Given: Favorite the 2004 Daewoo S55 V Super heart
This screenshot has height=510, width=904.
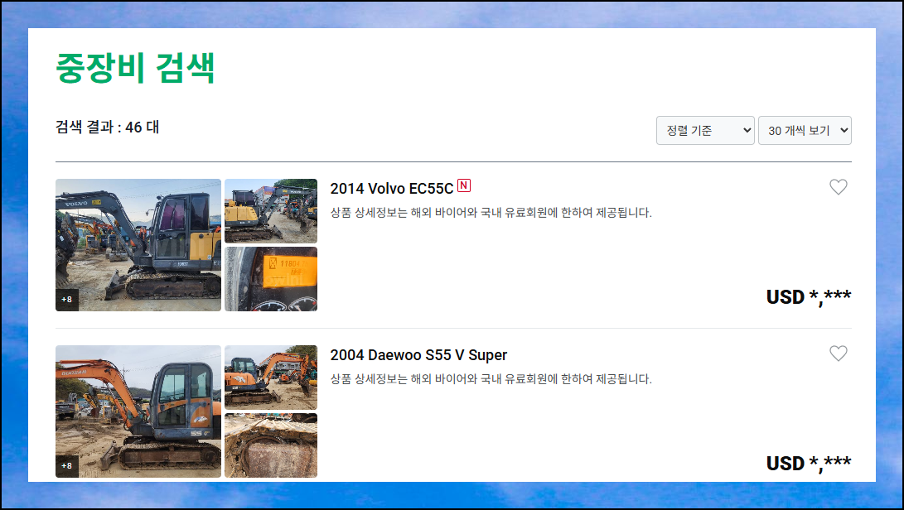Looking at the screenshot, I should pyautogui.click(x=839, y=354).
